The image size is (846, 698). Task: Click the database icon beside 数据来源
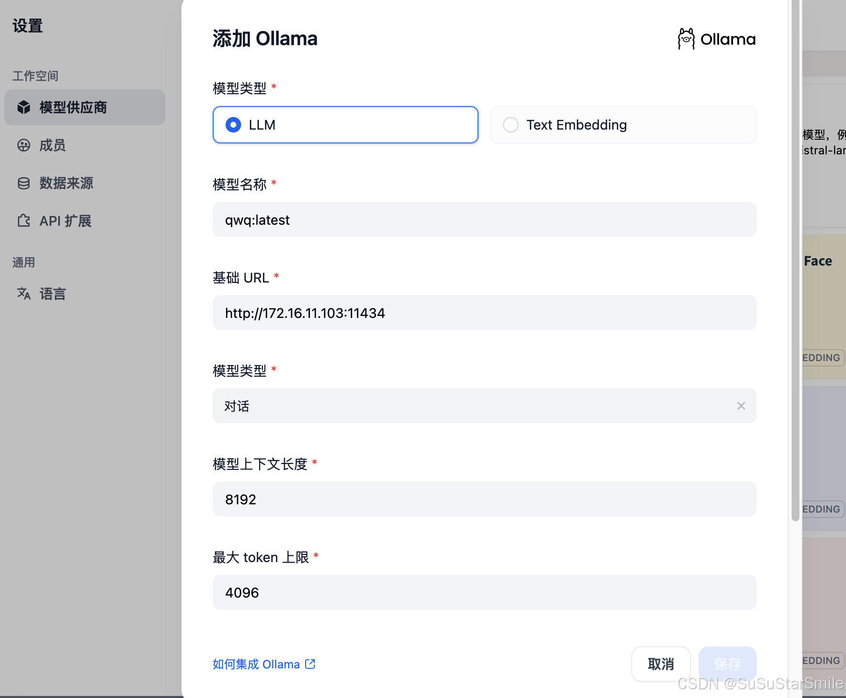[x=24, y=183]
